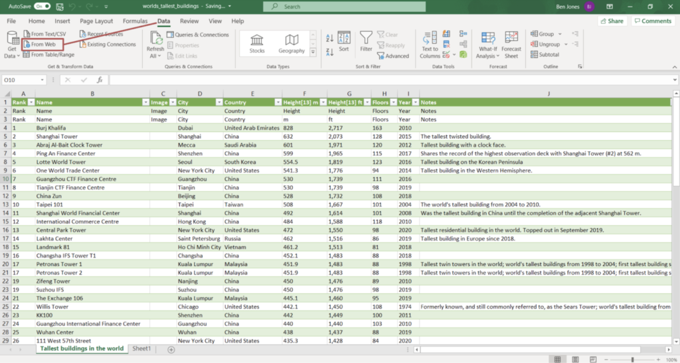Click the Share button
The width and height of the screenshot is (680, 363).
(x=612, y=21)
